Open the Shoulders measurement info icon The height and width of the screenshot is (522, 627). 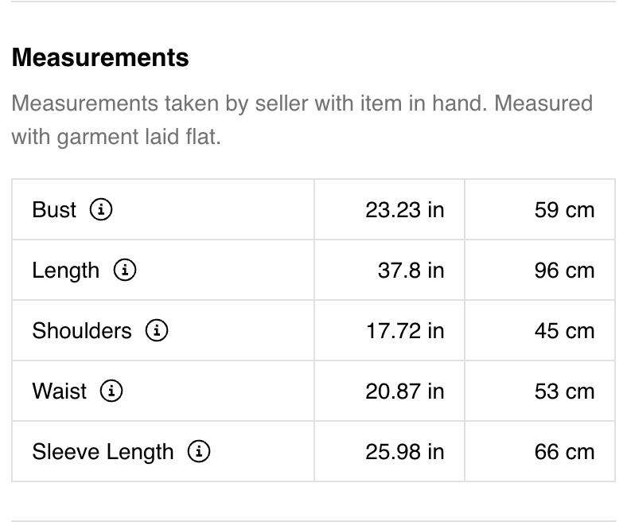156,330
